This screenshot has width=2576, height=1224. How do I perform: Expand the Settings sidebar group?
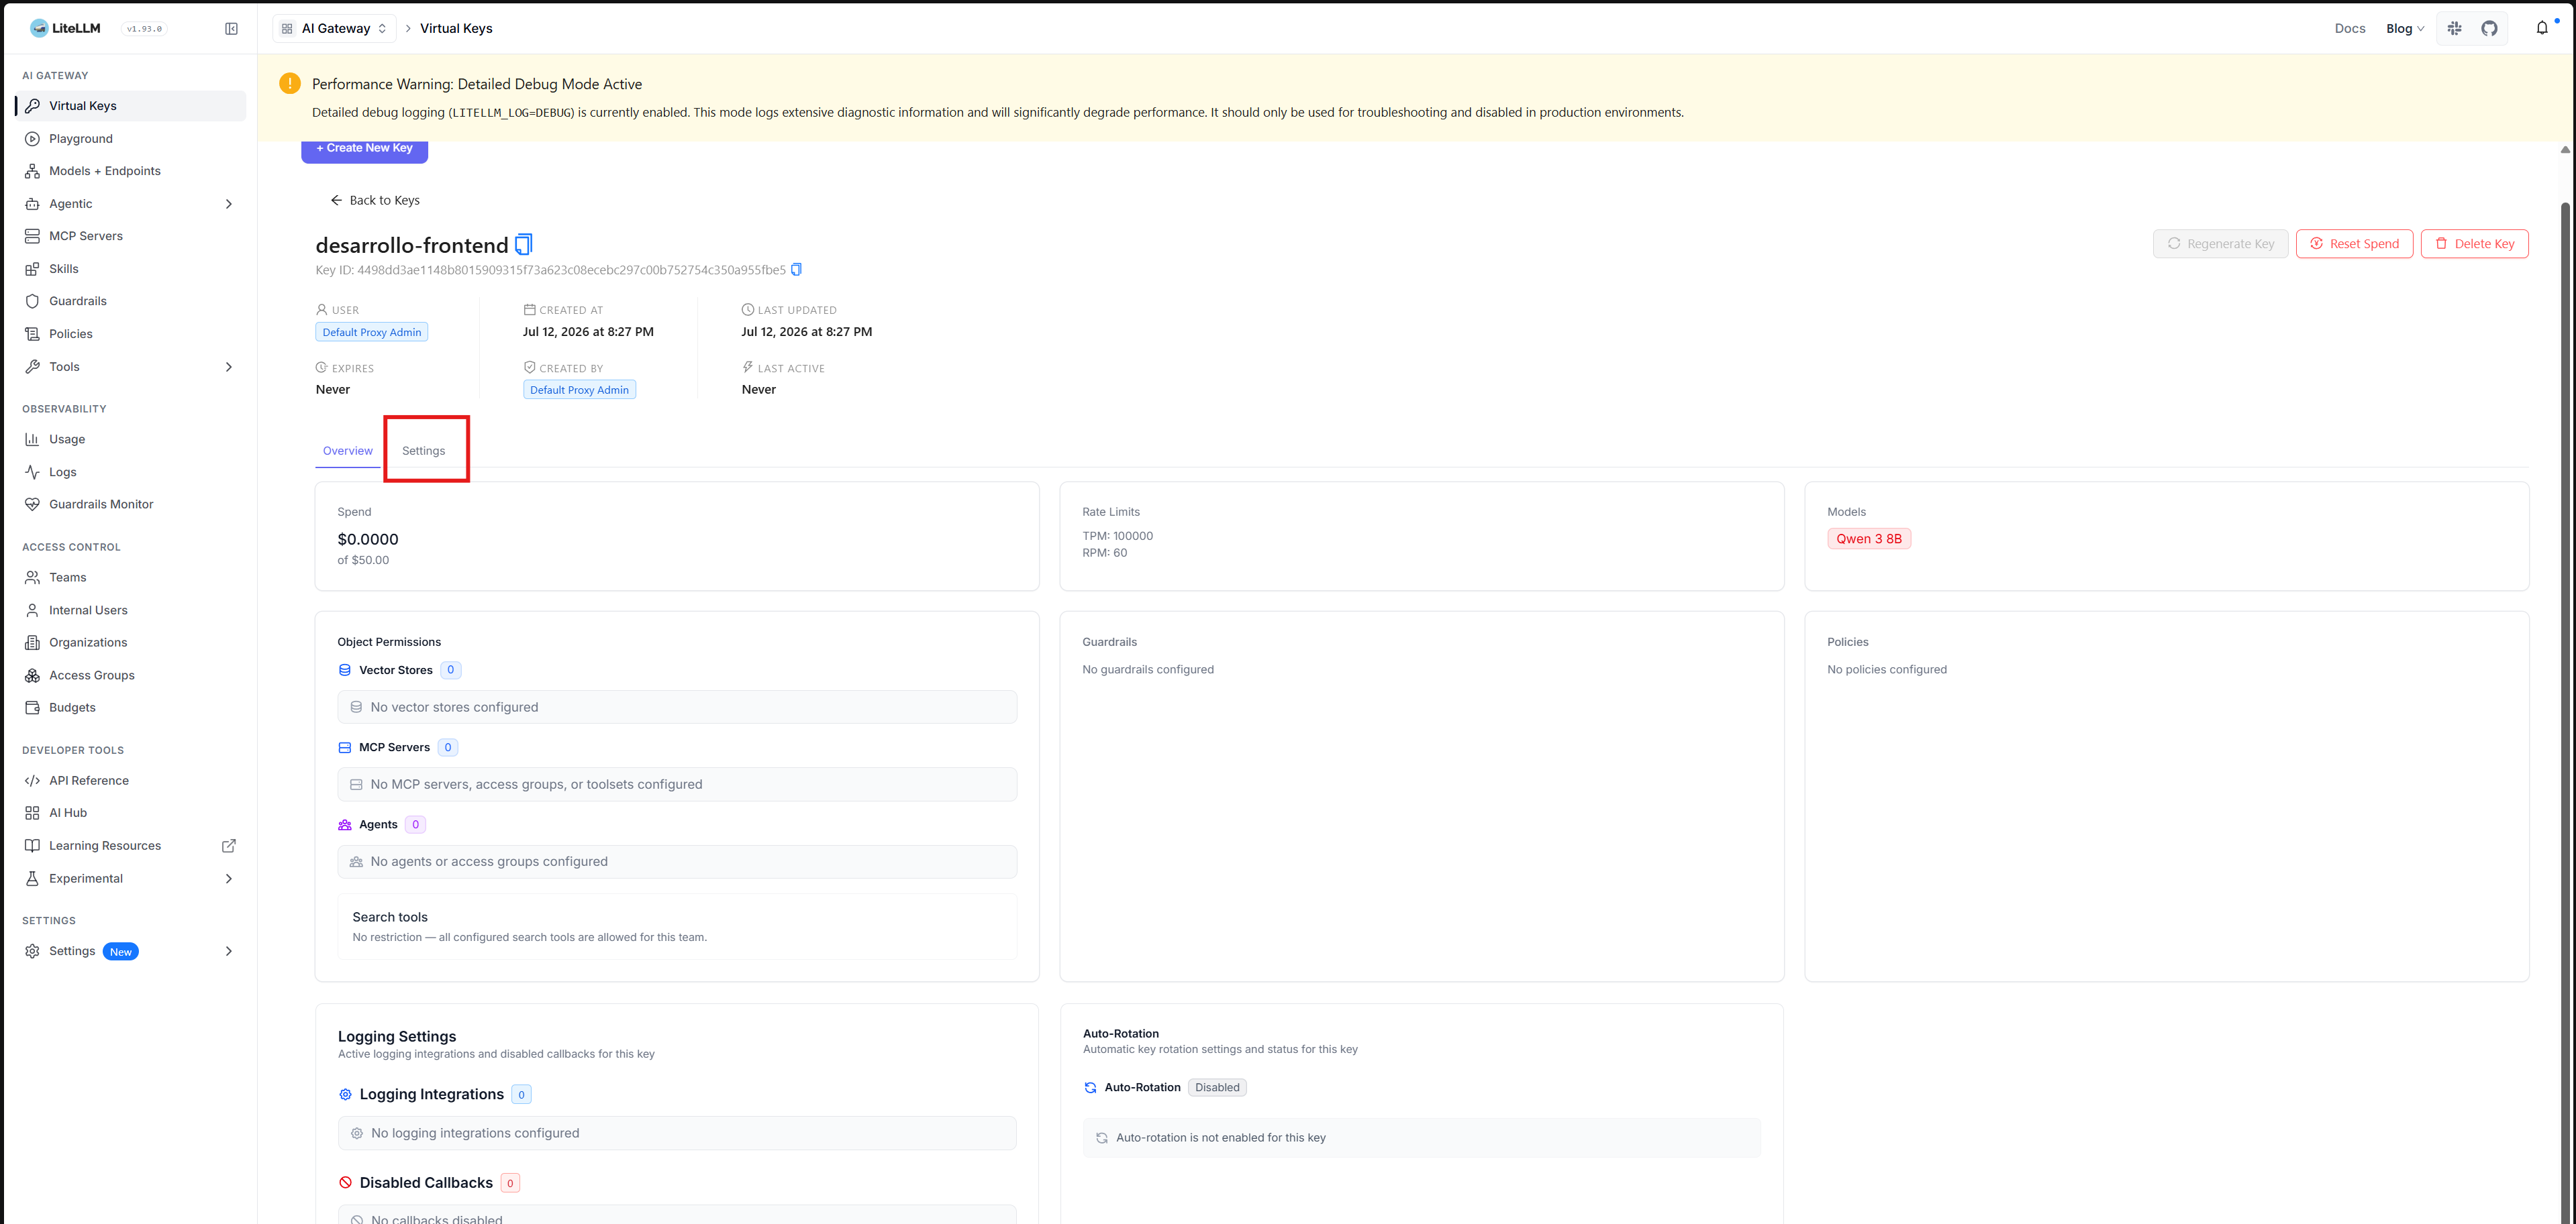point(130,951)
